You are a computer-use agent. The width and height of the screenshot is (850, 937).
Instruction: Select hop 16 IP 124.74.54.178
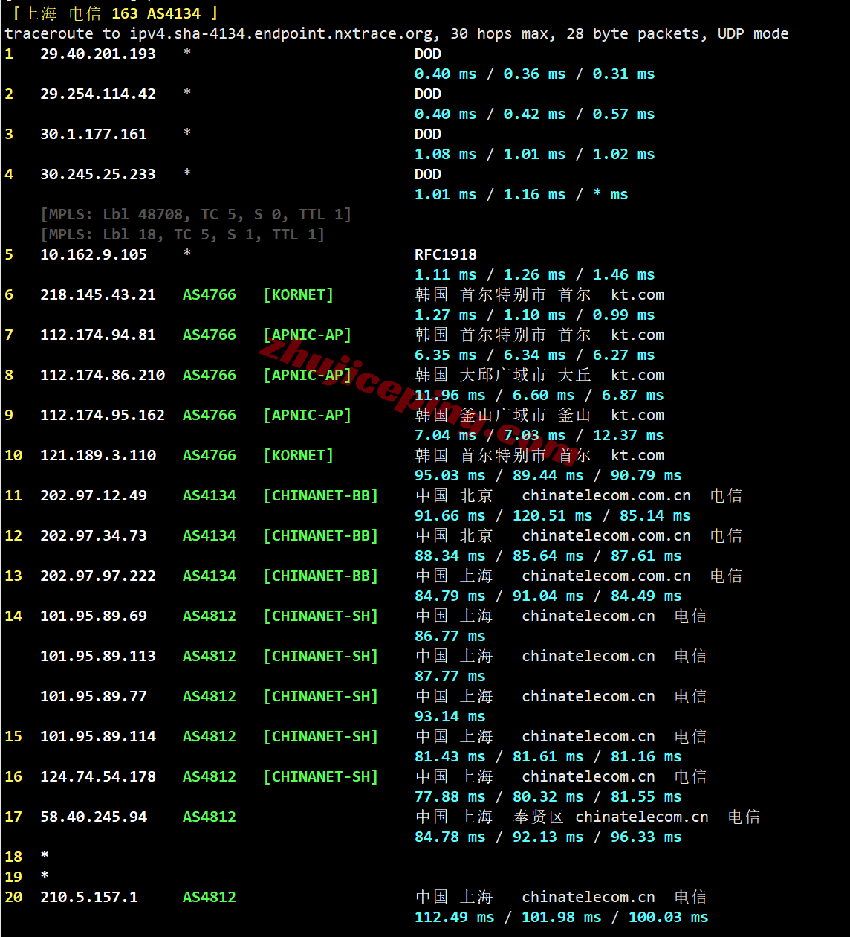(98, 776)
